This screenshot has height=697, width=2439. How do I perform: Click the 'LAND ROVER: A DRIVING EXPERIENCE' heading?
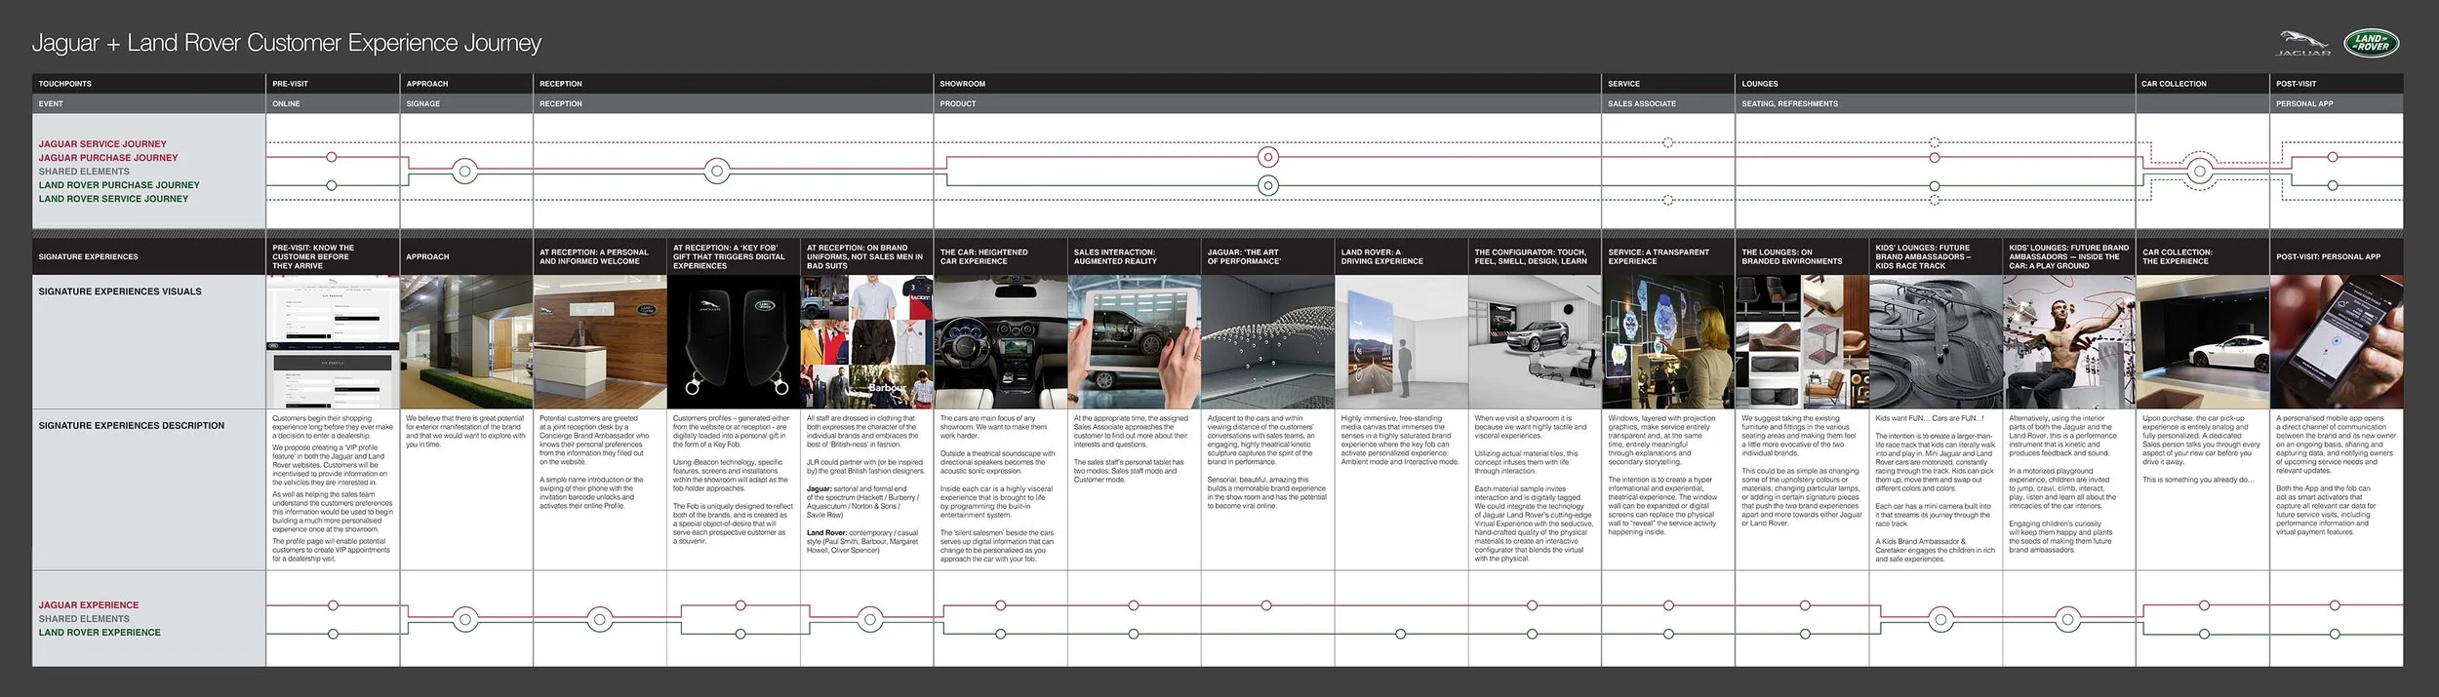coord(1382,256)
